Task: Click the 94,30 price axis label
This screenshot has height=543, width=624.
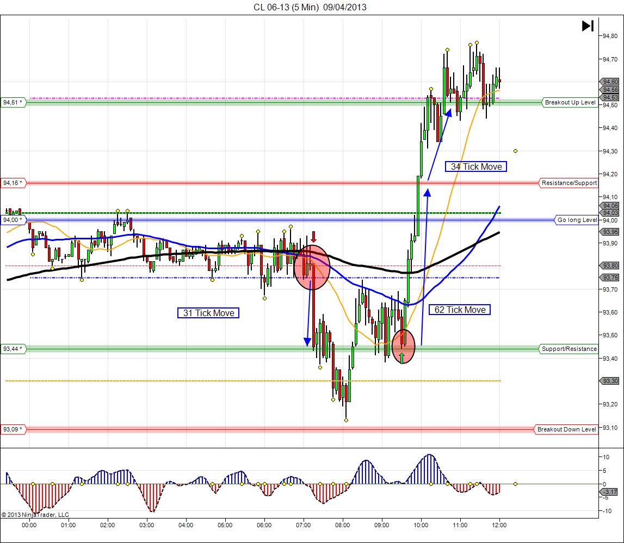Action: coord(610,151)
